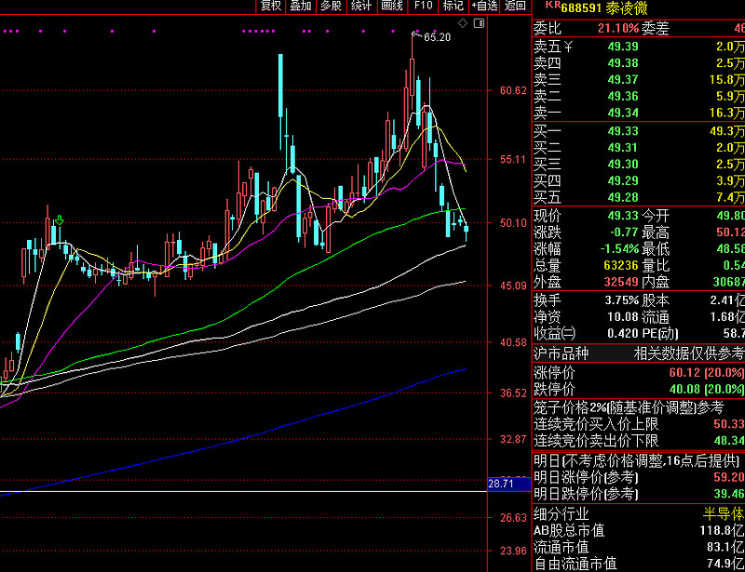Click 返回 to go back
Screen dimensions: 745x572
coord(516,7)
